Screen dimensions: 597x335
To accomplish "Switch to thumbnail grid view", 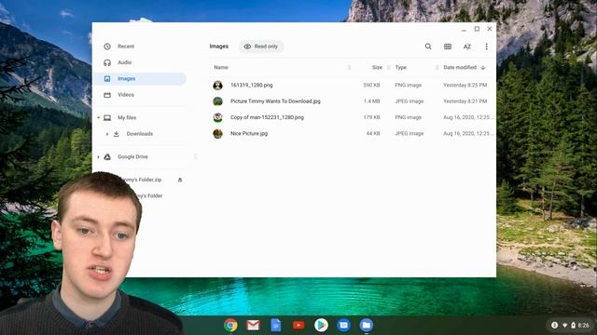I will pos(448,47).
